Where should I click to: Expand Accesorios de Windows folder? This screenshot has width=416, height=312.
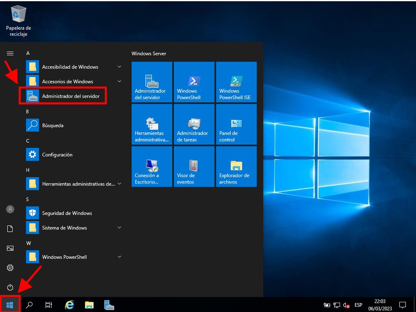pyautogui.click(x=74, y=81)
